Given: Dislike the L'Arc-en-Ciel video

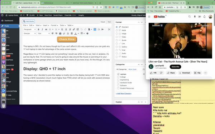Looking at the screenshot, I should click(x=161, y=73).
